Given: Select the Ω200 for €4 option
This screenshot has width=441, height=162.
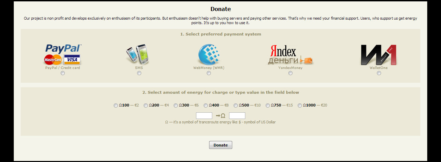Looking at the screenshot, I should coord(146,105).
